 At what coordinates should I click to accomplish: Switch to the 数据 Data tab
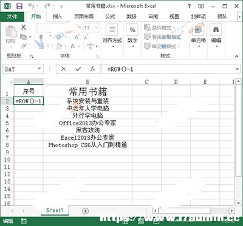click(131, 16)
